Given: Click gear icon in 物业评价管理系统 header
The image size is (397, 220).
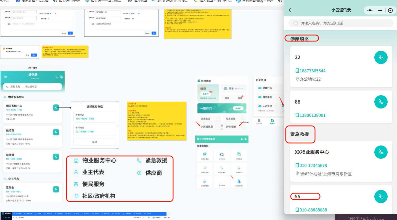Looking at the screenshot, I should pyautogui.click(x=245, y=139).
